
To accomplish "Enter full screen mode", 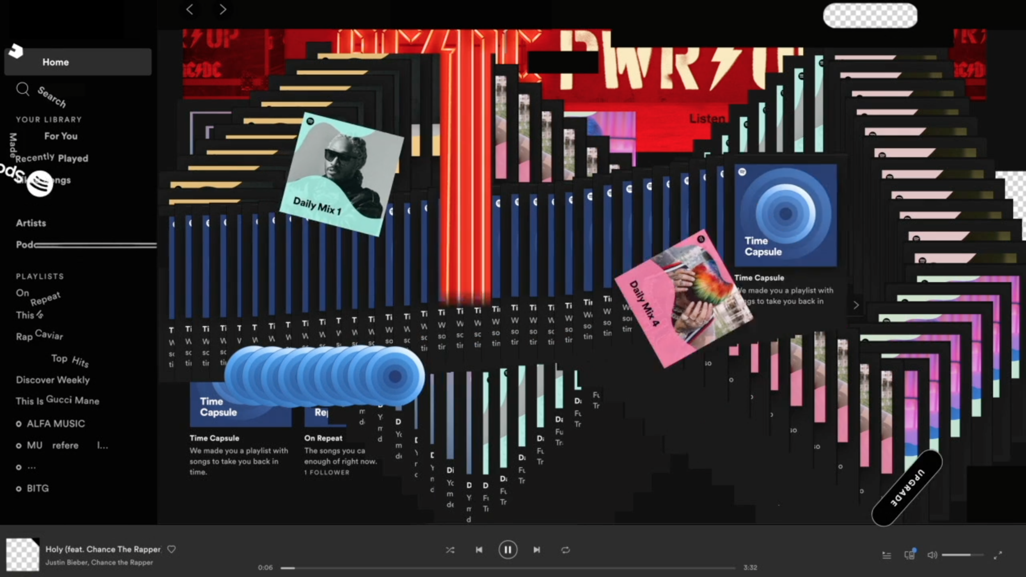I will click(x=998, y=555).
